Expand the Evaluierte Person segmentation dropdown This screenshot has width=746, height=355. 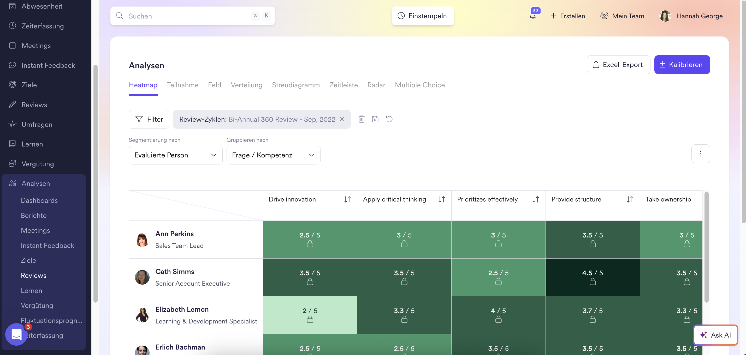[175, 155]
